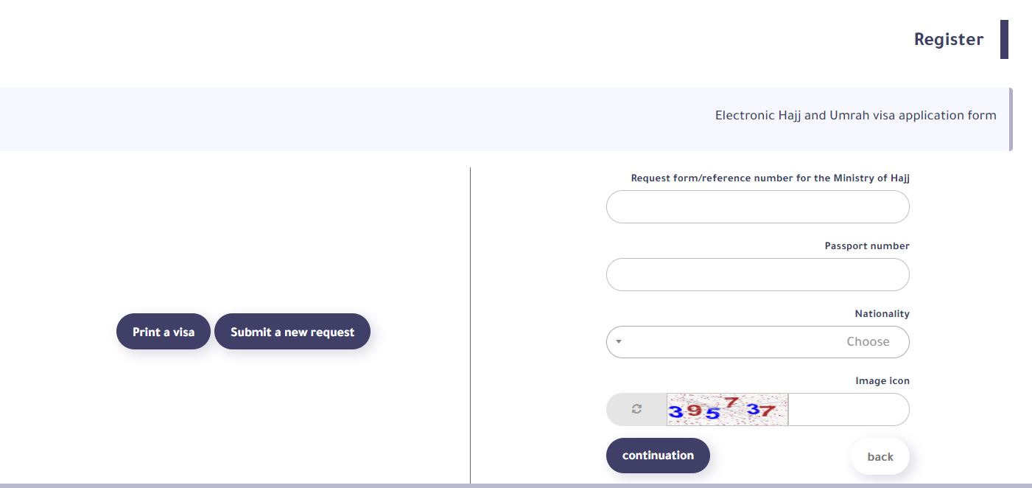Click the horizontal bar at the page bottom
This screenshot has height=488, width=1032.
(516, 486)
